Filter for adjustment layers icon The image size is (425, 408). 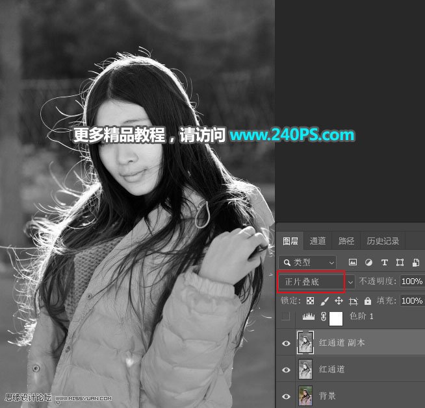click(x=368, y=263)
